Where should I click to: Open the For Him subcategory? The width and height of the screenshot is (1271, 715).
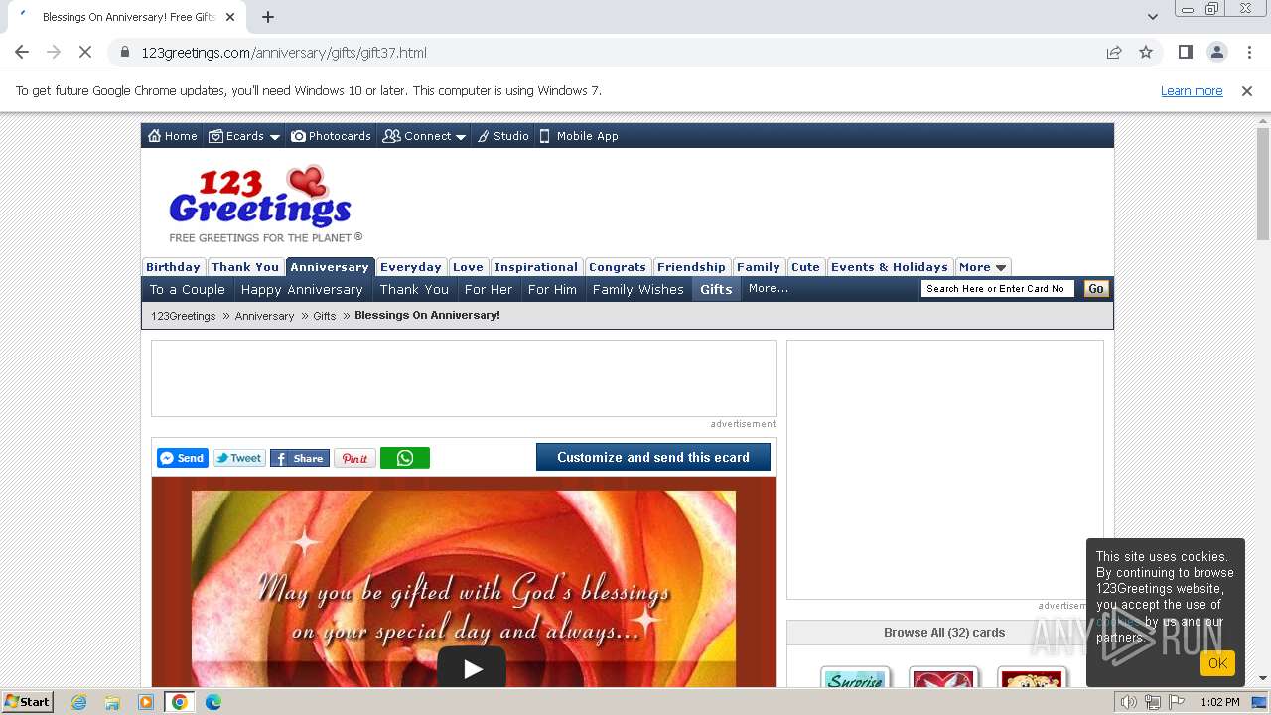click(552, 289)
